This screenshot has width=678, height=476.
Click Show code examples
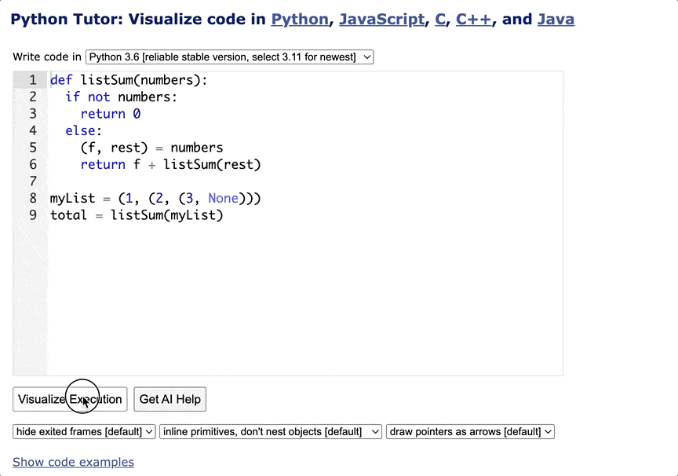click(x=73, y=462)
